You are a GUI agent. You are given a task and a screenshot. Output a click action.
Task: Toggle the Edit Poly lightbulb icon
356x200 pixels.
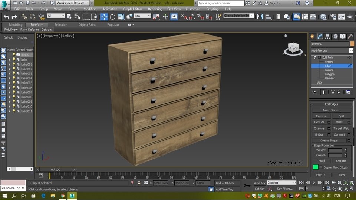pos(315,57)
